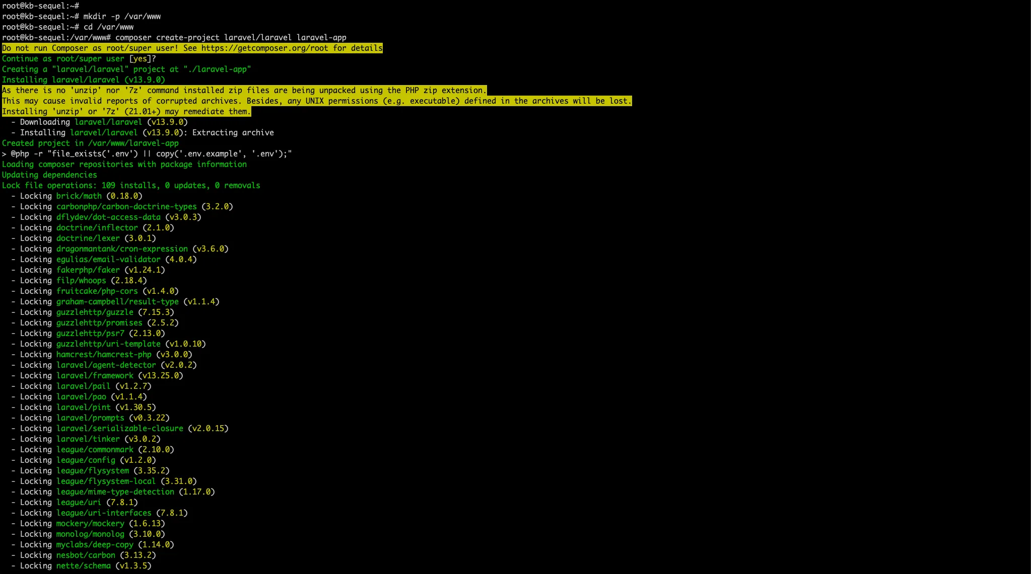1031x574 pixels.
Task: Click the laravel/prompts package name
Action: (x=90, y=418)
